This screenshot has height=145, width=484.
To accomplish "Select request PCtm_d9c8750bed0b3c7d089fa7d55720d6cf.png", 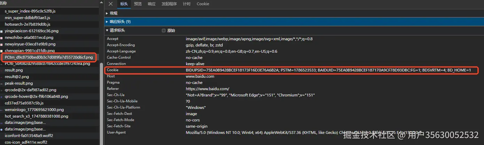I will (49, 57).
